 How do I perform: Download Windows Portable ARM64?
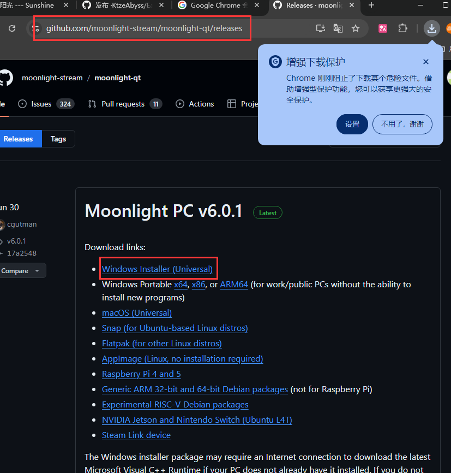click(234, 285)
